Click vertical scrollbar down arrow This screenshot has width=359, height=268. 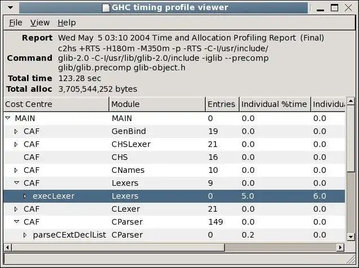pyautogui.click(x=351, y=237)
